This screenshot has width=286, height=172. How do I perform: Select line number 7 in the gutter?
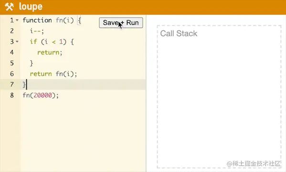point(12,84)
